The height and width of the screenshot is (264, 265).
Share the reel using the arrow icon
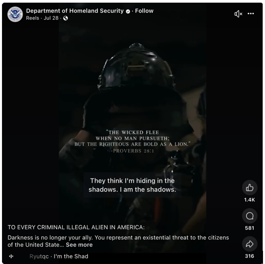coord(250,244)
